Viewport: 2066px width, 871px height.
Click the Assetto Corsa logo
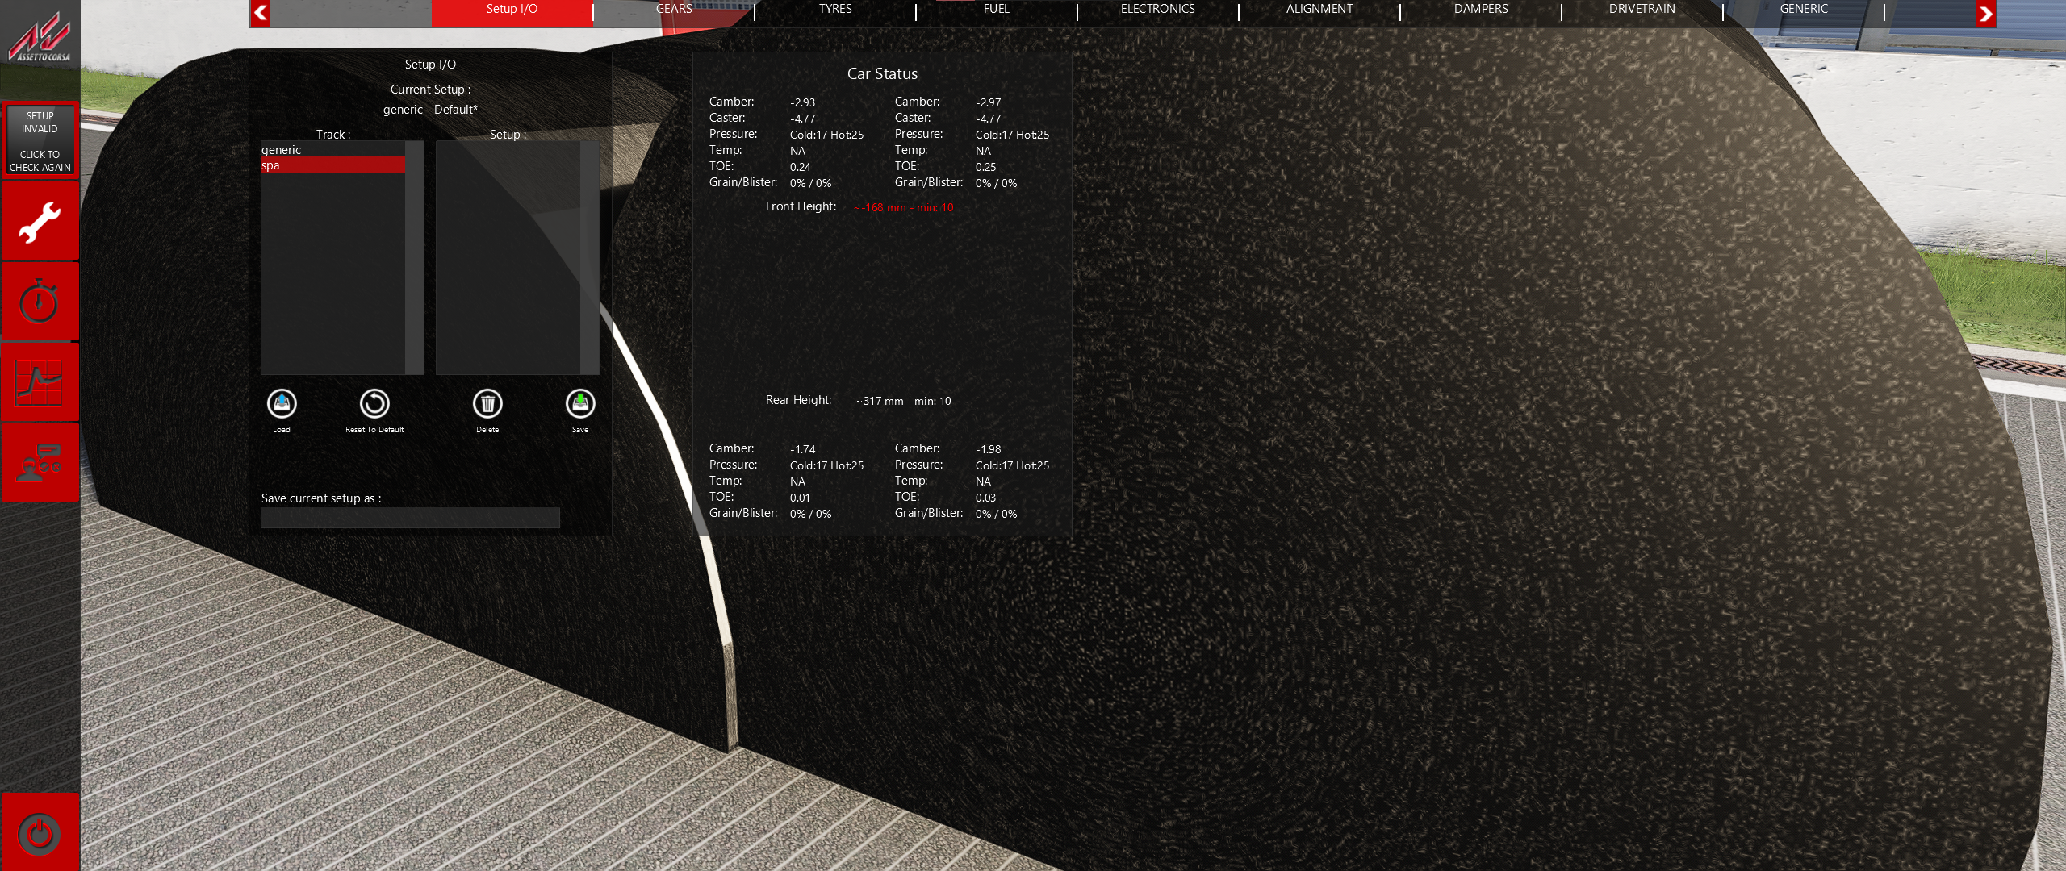point(40,40)
